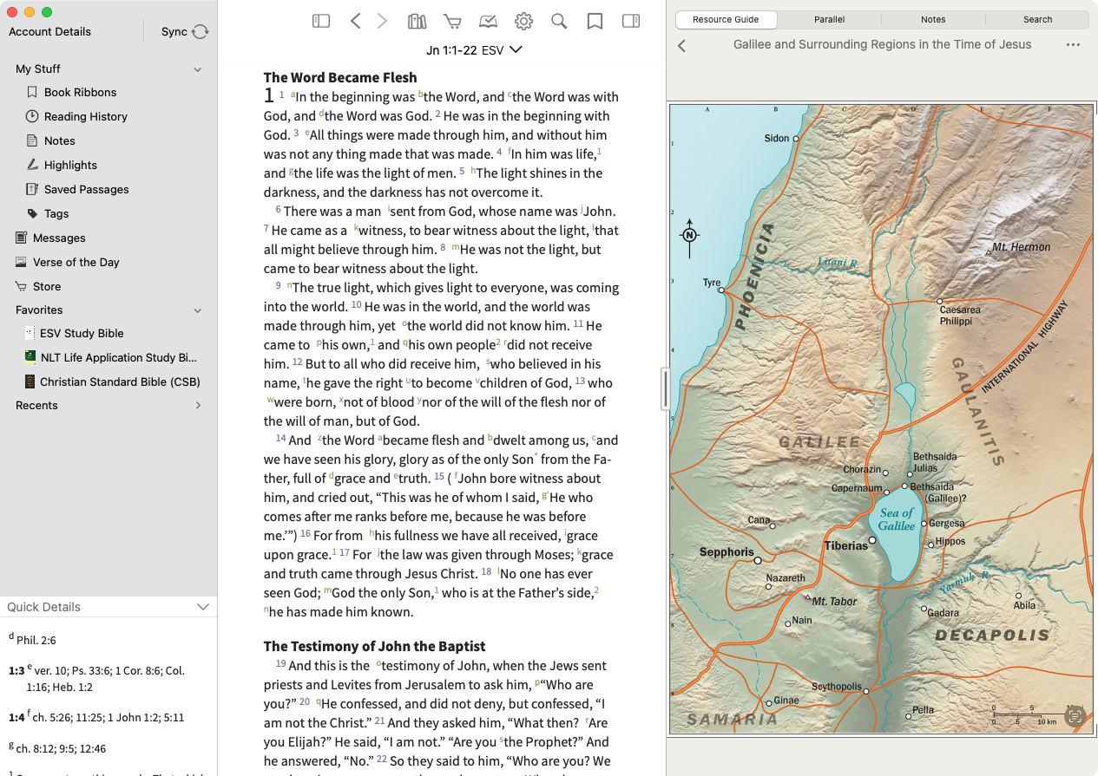Viewport: 1098px width, 776px height.
Task: Open Notes in My Stuff
Action: click(x=59, y=140)
